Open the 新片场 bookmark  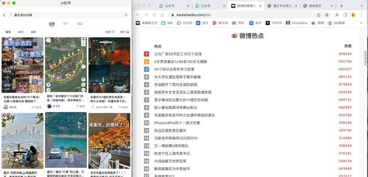(220, 23)
